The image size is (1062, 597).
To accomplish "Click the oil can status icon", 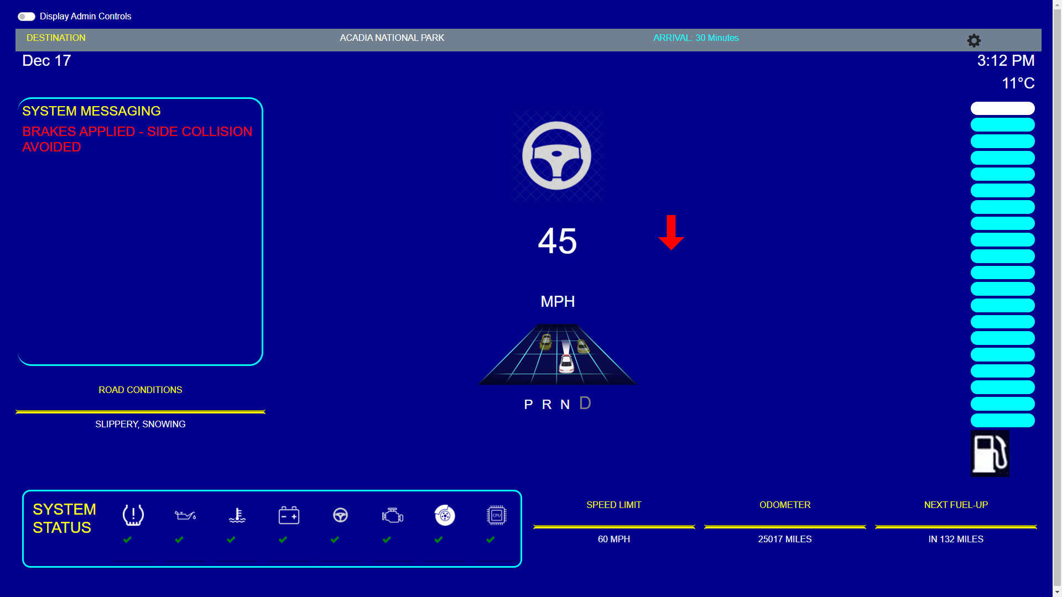I will point(185,515).
